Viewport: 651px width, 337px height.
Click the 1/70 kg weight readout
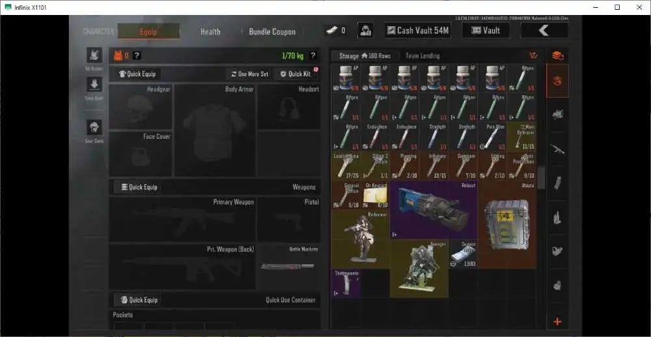pyautogui.click(x=293, y=55)
